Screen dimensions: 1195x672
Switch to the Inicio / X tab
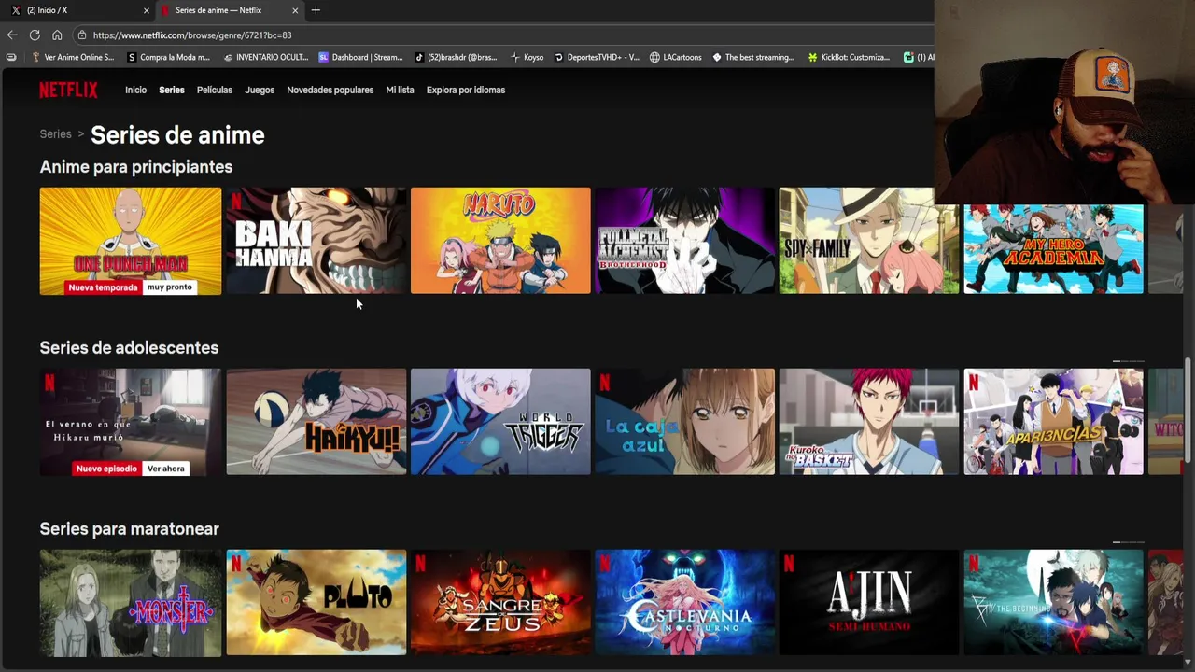78,10
